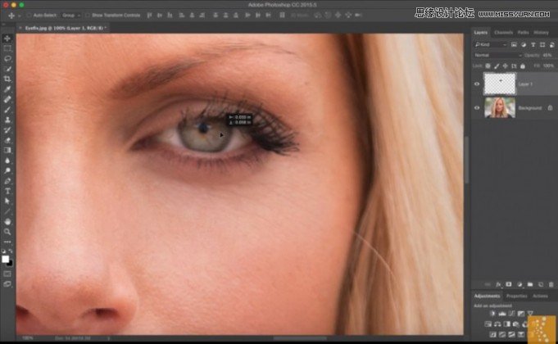Create a new layer icon
The height and width of the screenshot is (344, 558).
pos(541,284)
